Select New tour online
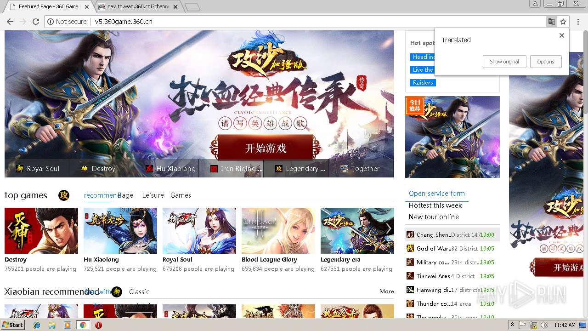Viewport: 588px width, 331px height. [434, 217]
